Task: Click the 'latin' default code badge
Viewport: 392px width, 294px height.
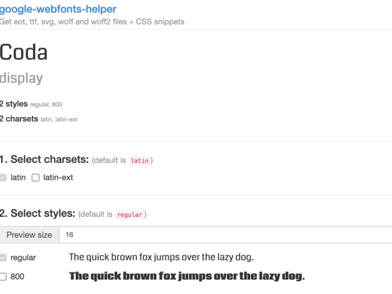Action: 139,160
